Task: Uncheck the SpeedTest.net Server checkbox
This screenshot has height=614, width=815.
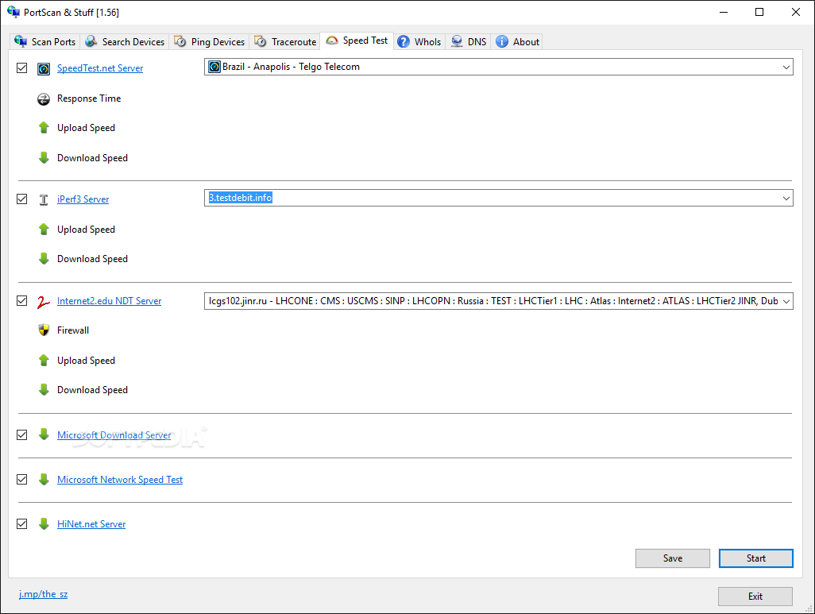Action: click(21, 68)
